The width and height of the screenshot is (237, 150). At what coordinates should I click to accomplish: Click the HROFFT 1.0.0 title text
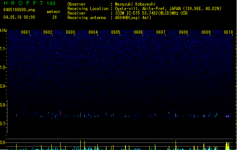(29, 3)
